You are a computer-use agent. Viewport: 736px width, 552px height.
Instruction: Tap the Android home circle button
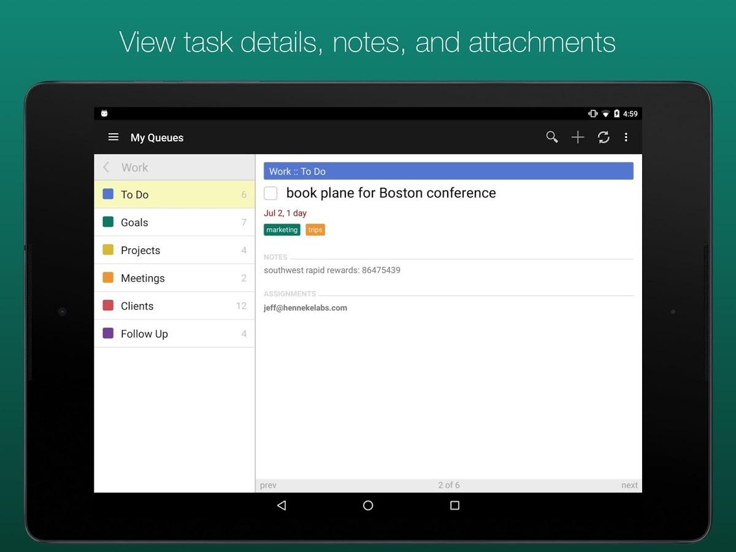(368, 505)
